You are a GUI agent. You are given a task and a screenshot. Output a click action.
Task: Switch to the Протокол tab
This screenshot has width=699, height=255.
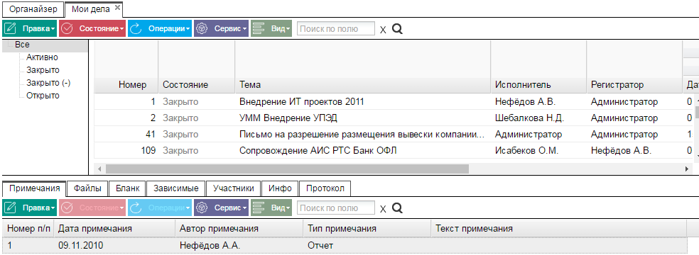click(325, 188)
